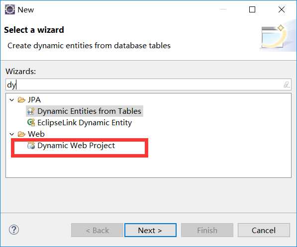Maximize the New wizard dialog
297x247 pixels.
pyautogui.click(x=252, y=9)
